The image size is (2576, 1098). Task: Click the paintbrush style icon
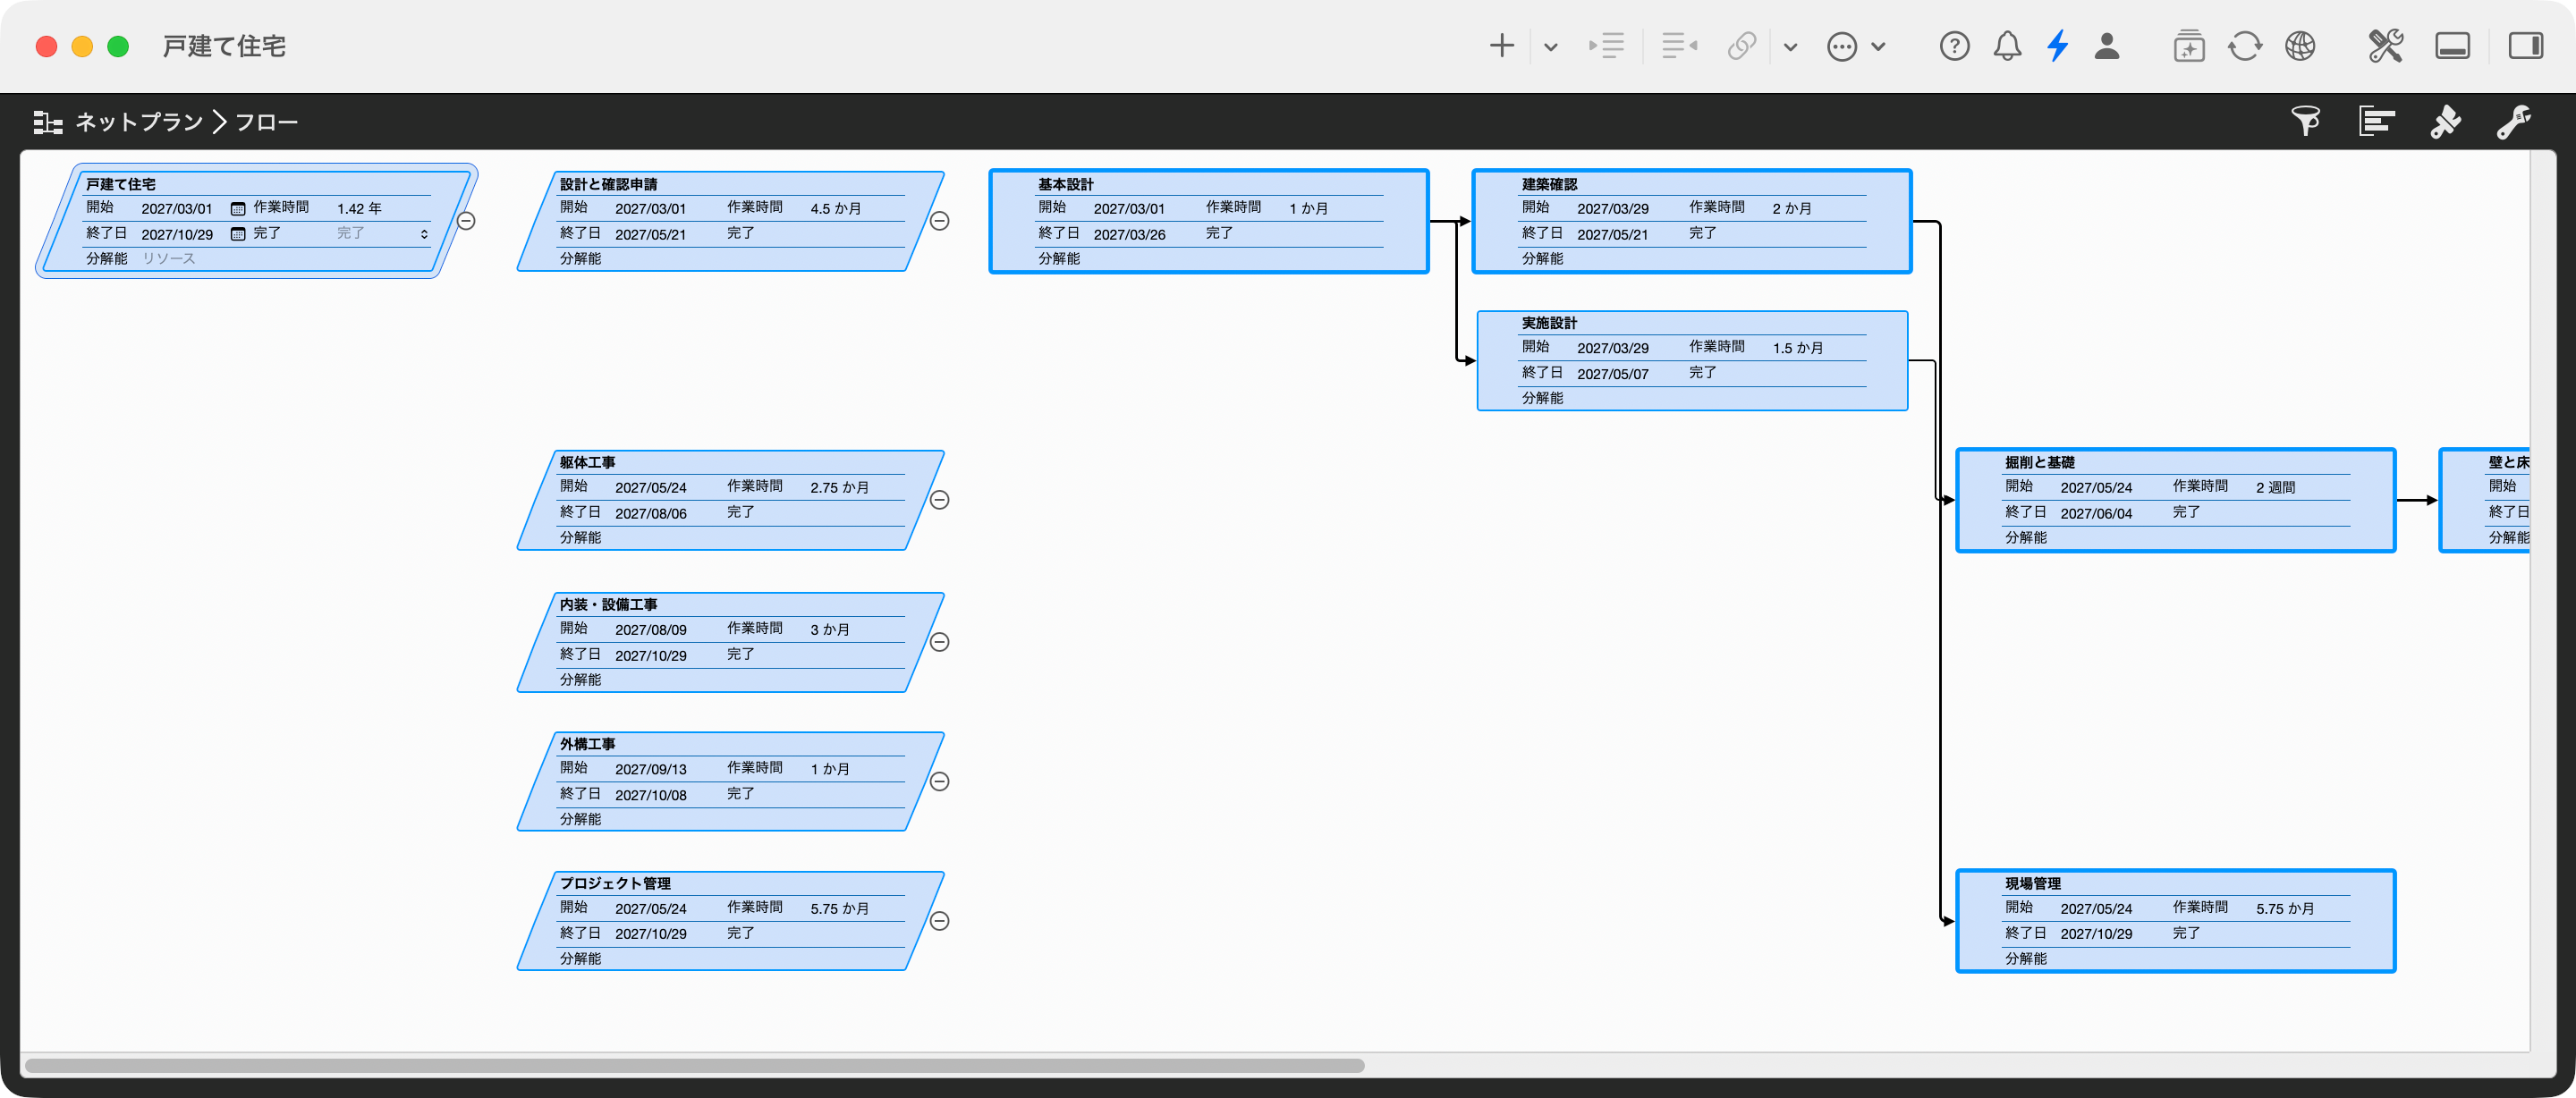(2445, 122)
